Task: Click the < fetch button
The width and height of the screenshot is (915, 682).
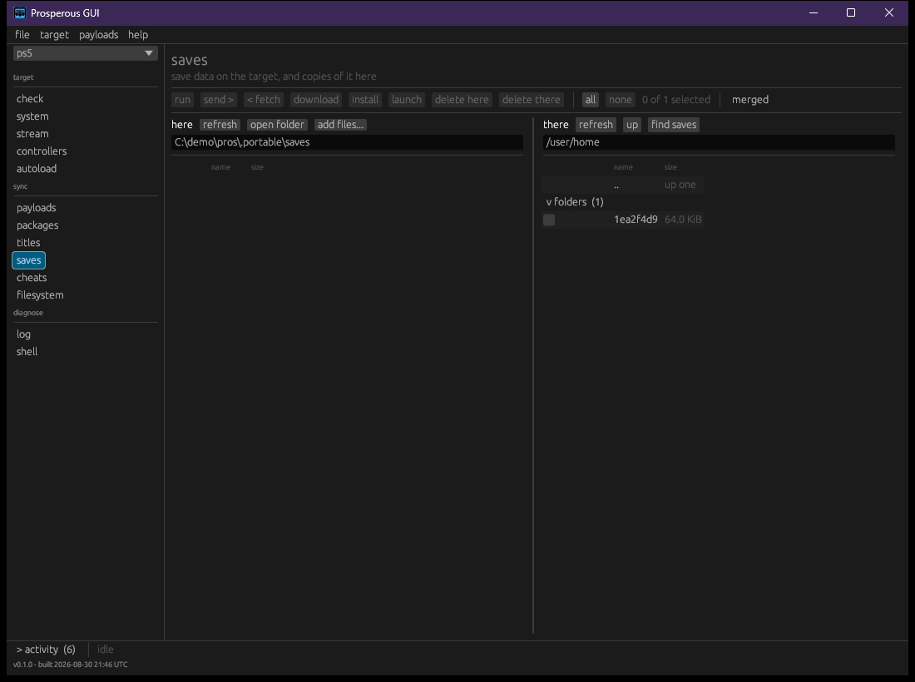Action: tap(264, 100)
